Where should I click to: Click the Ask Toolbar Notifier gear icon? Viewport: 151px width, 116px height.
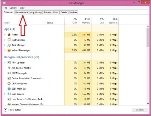click(x=9, y=68)
